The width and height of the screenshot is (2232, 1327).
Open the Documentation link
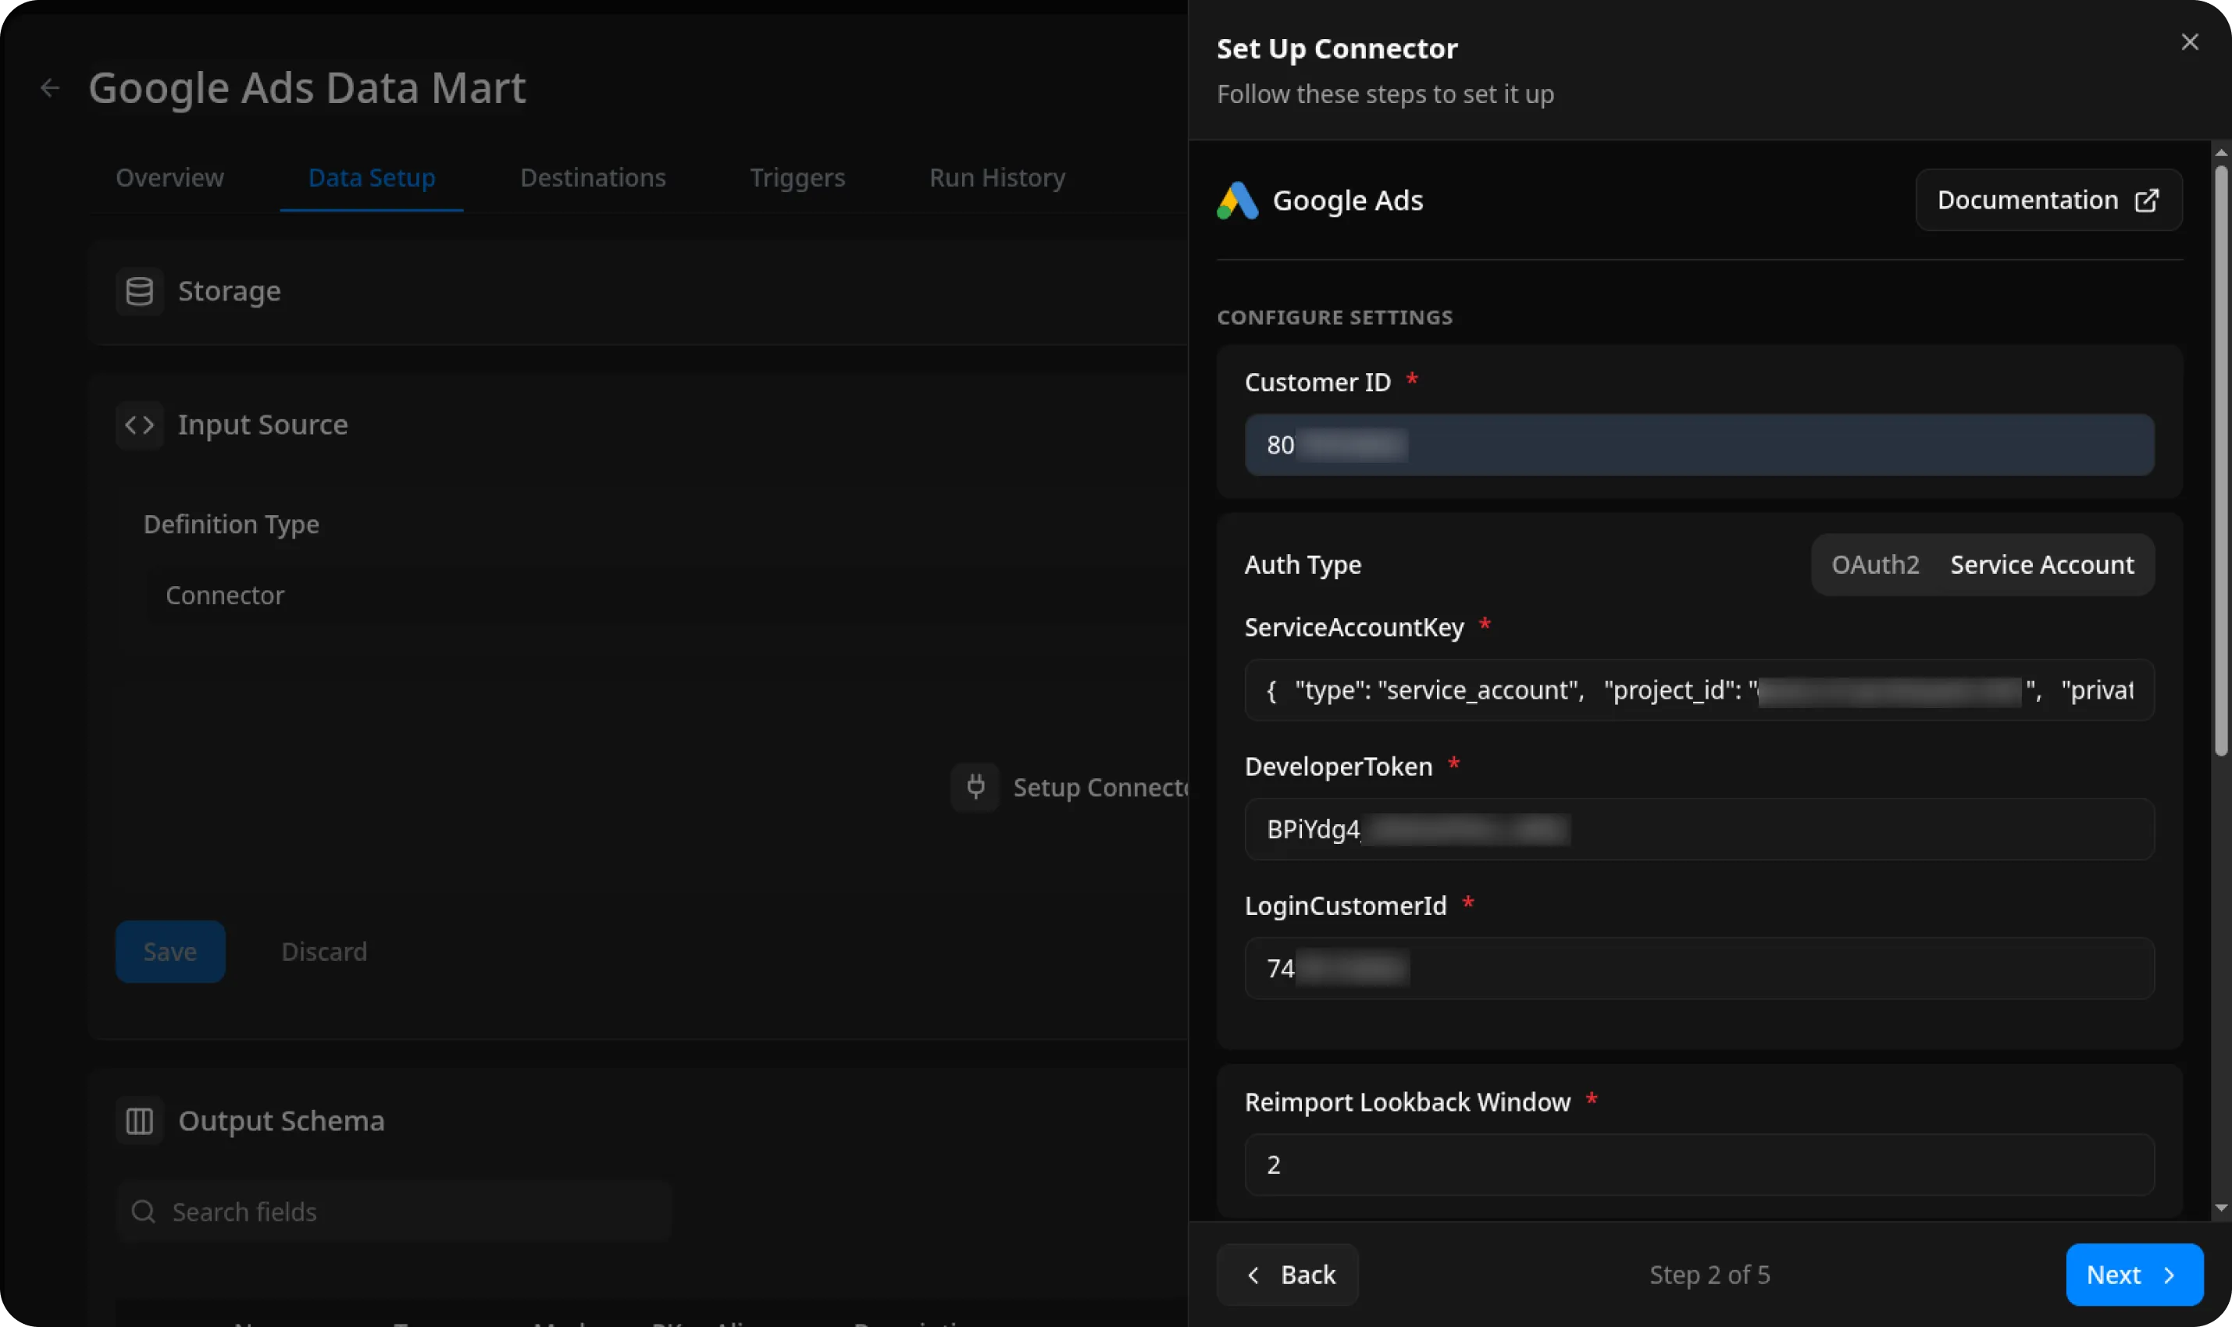pyautogui.click(x=2048, y=201)
